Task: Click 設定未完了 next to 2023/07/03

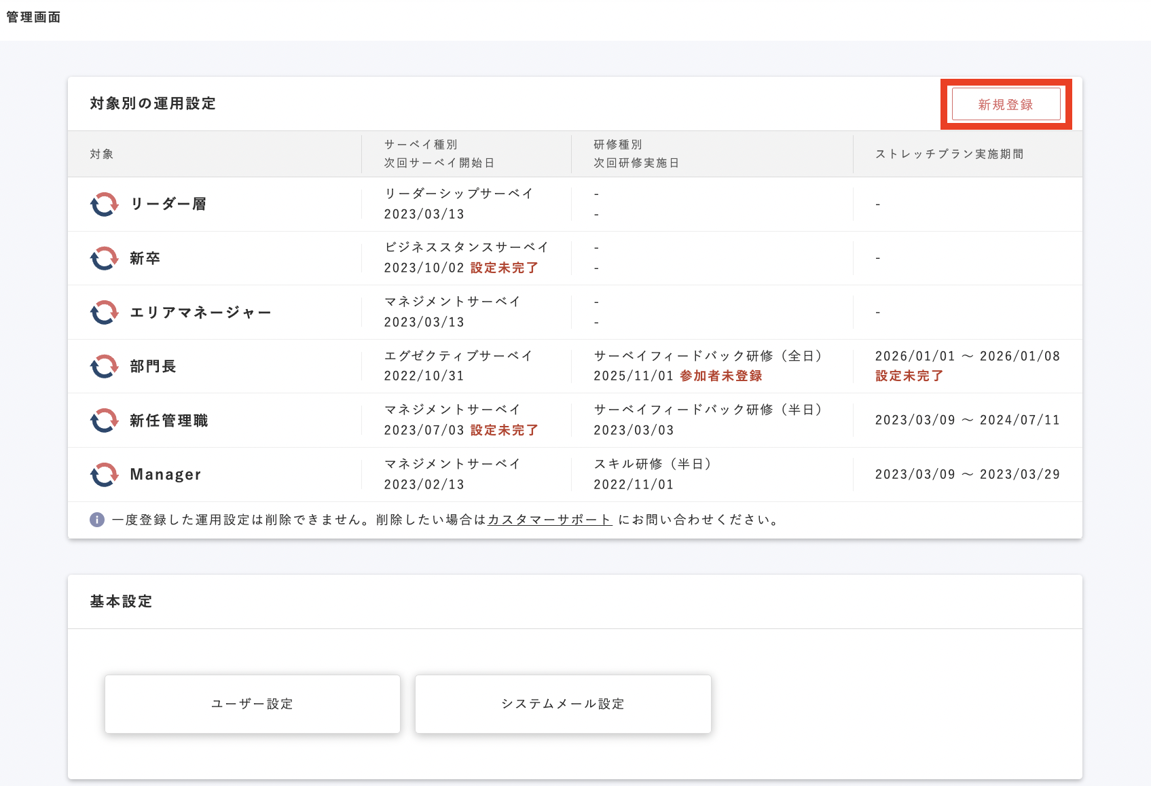Action: pos(505,430)
